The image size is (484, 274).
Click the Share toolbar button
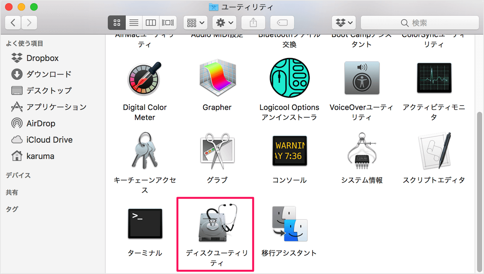pyautogui.click(x=253, y=23)
